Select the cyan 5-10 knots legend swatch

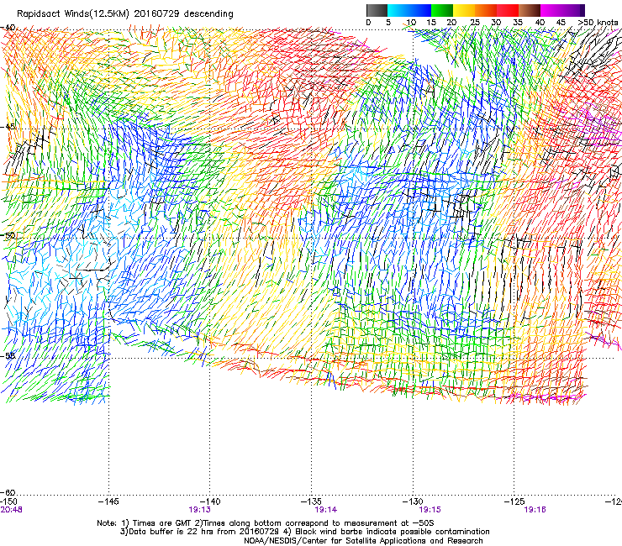(x=398, y=10)
